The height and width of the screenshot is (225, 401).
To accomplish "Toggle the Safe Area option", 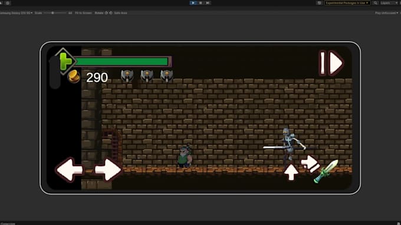I will click(120, 13).
